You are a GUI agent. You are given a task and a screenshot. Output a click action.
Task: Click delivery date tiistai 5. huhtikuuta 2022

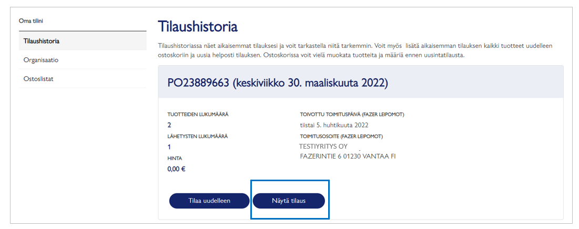pyautogui.click(x=334, y=125)
